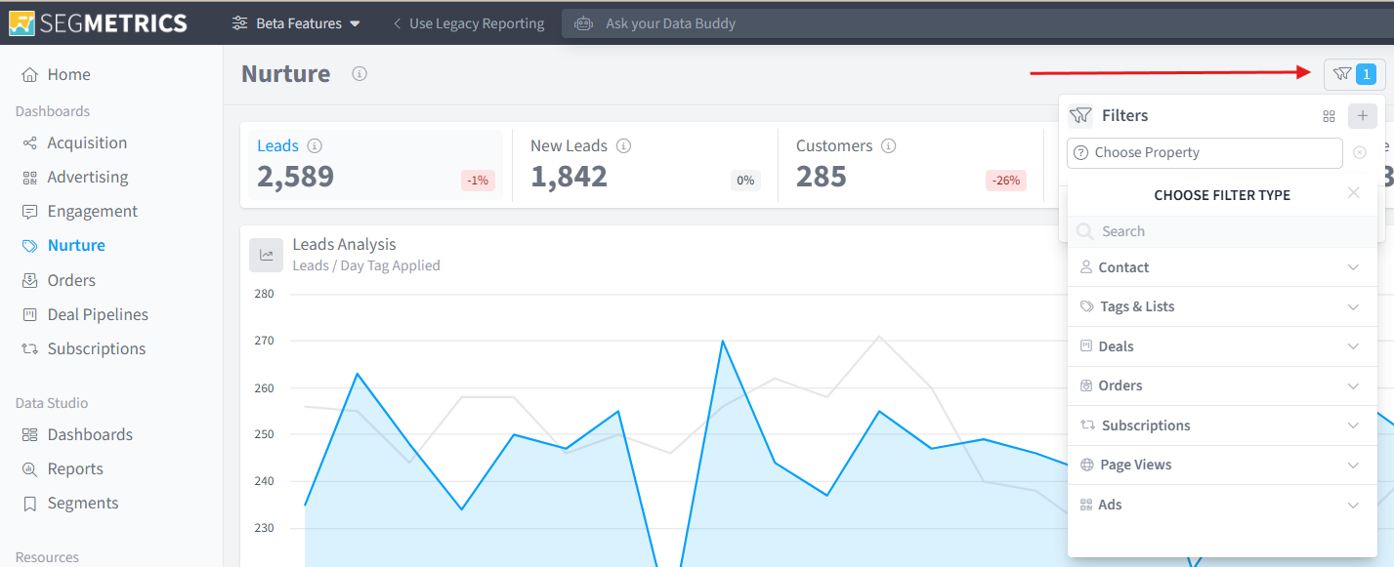
Task: Select the Customers metric card
Action: coord(910,165)
